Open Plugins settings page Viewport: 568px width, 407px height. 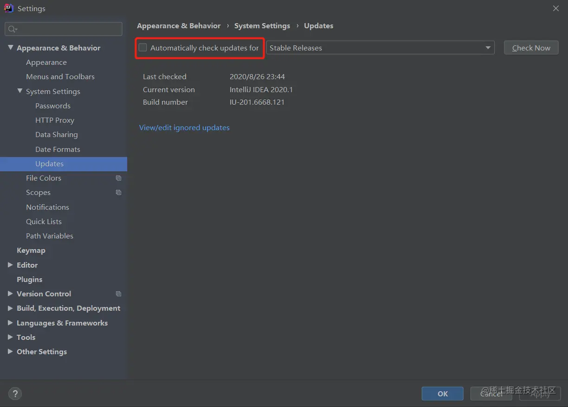pos(29,280)
